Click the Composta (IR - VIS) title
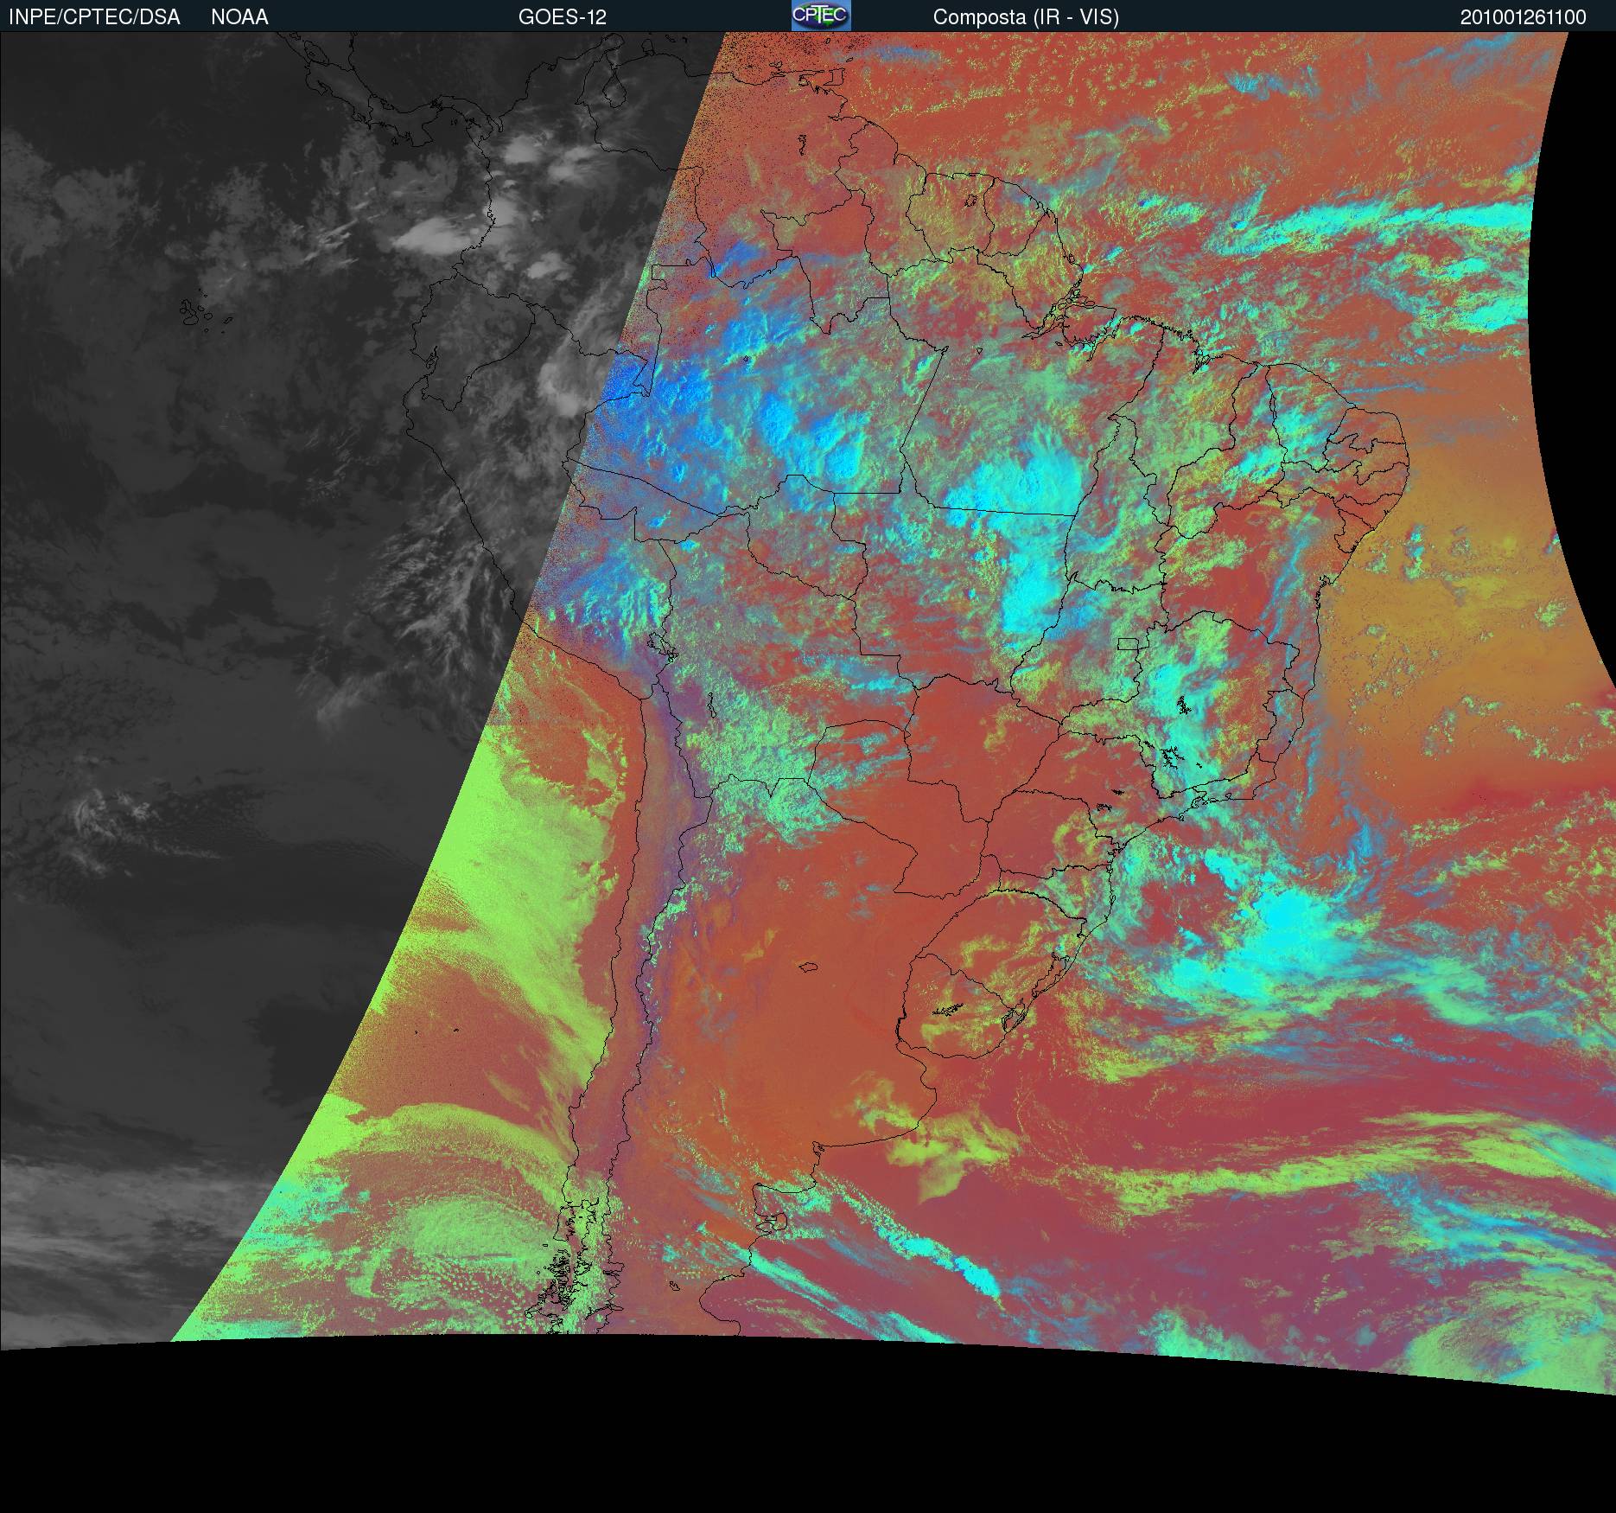Viewport: 1616px width, 1513px height. [x=1026, y=17]
